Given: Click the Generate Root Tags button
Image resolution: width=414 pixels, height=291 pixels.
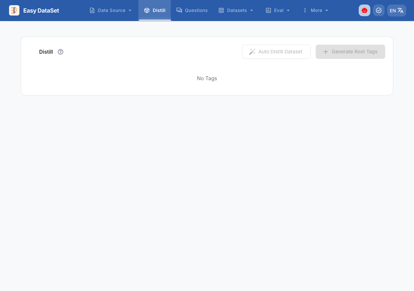Looking at the screenshot, I should click(350, 52).
